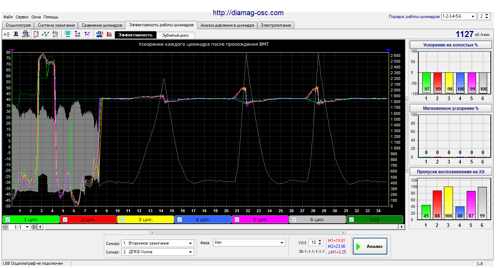Viewport: 498px width, 268px height.
Task: Select the Эффективность sub-tab
Action: 135,35
